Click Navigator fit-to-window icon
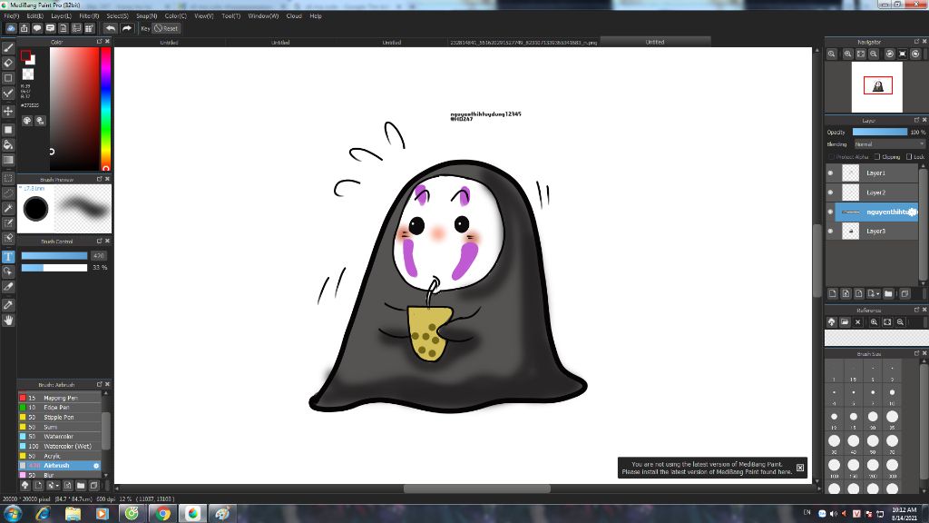This screenshot has height=523, width=929. coord(860,54)
